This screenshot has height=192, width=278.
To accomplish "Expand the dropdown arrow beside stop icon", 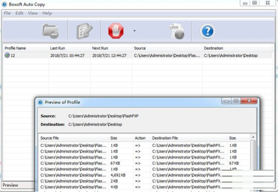I will [x=135, y=31].
